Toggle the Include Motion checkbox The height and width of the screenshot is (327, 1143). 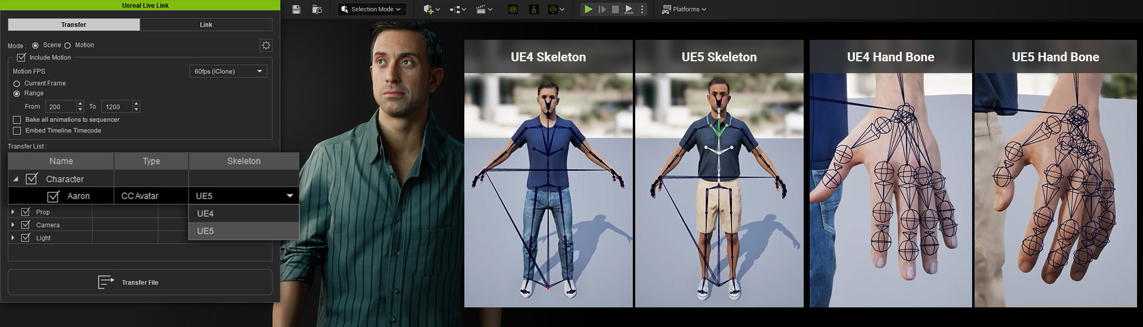click(21, 57)
